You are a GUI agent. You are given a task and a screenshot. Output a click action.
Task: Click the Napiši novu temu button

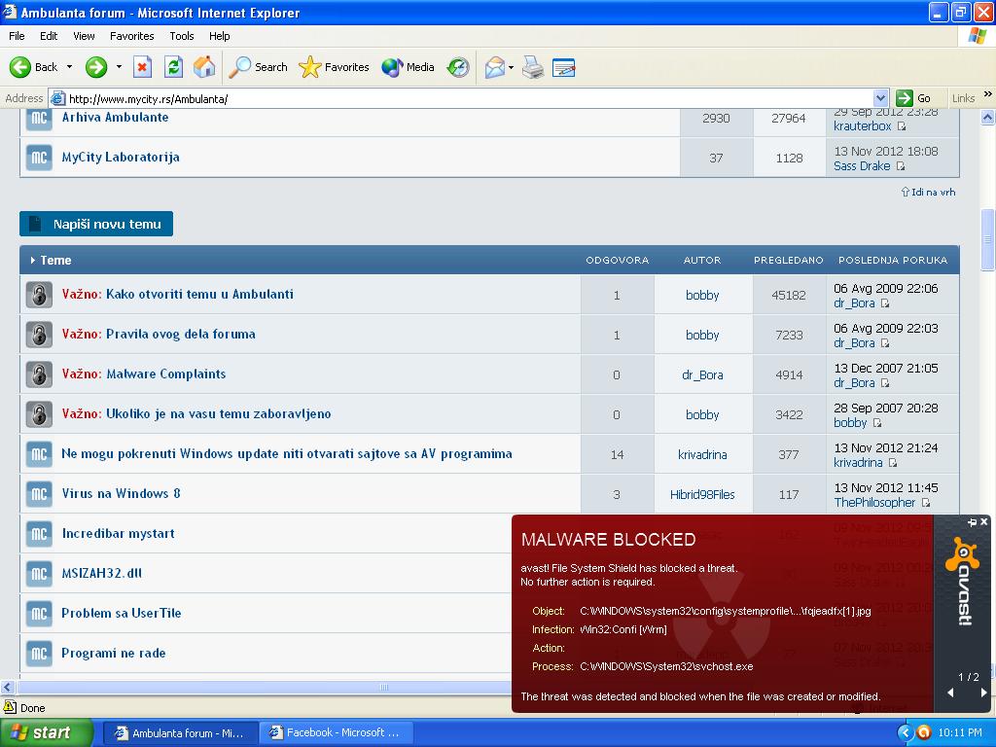pyautogui.click(x=96, y=224)
